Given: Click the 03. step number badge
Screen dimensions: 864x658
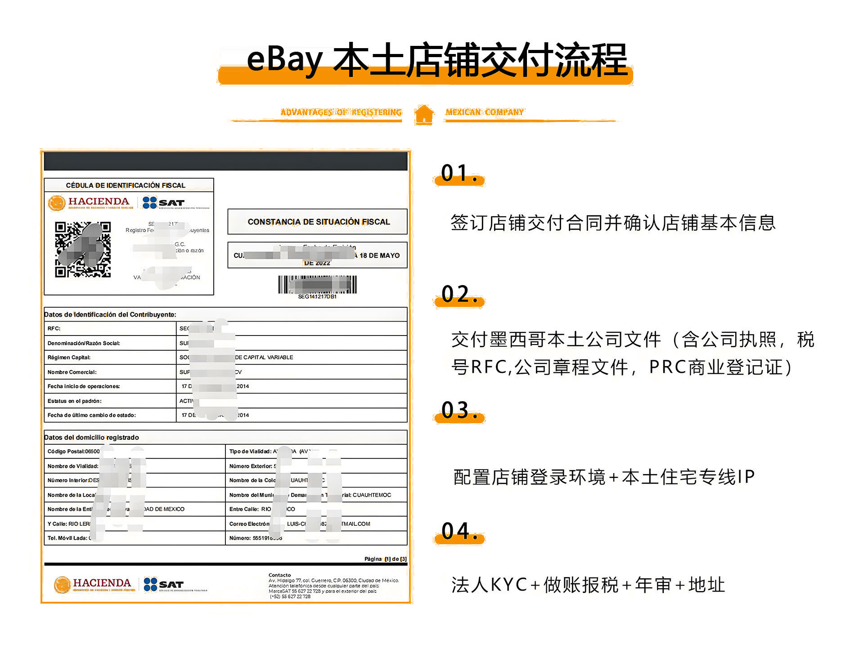Looking at the screenshot, I should [459, 411].
